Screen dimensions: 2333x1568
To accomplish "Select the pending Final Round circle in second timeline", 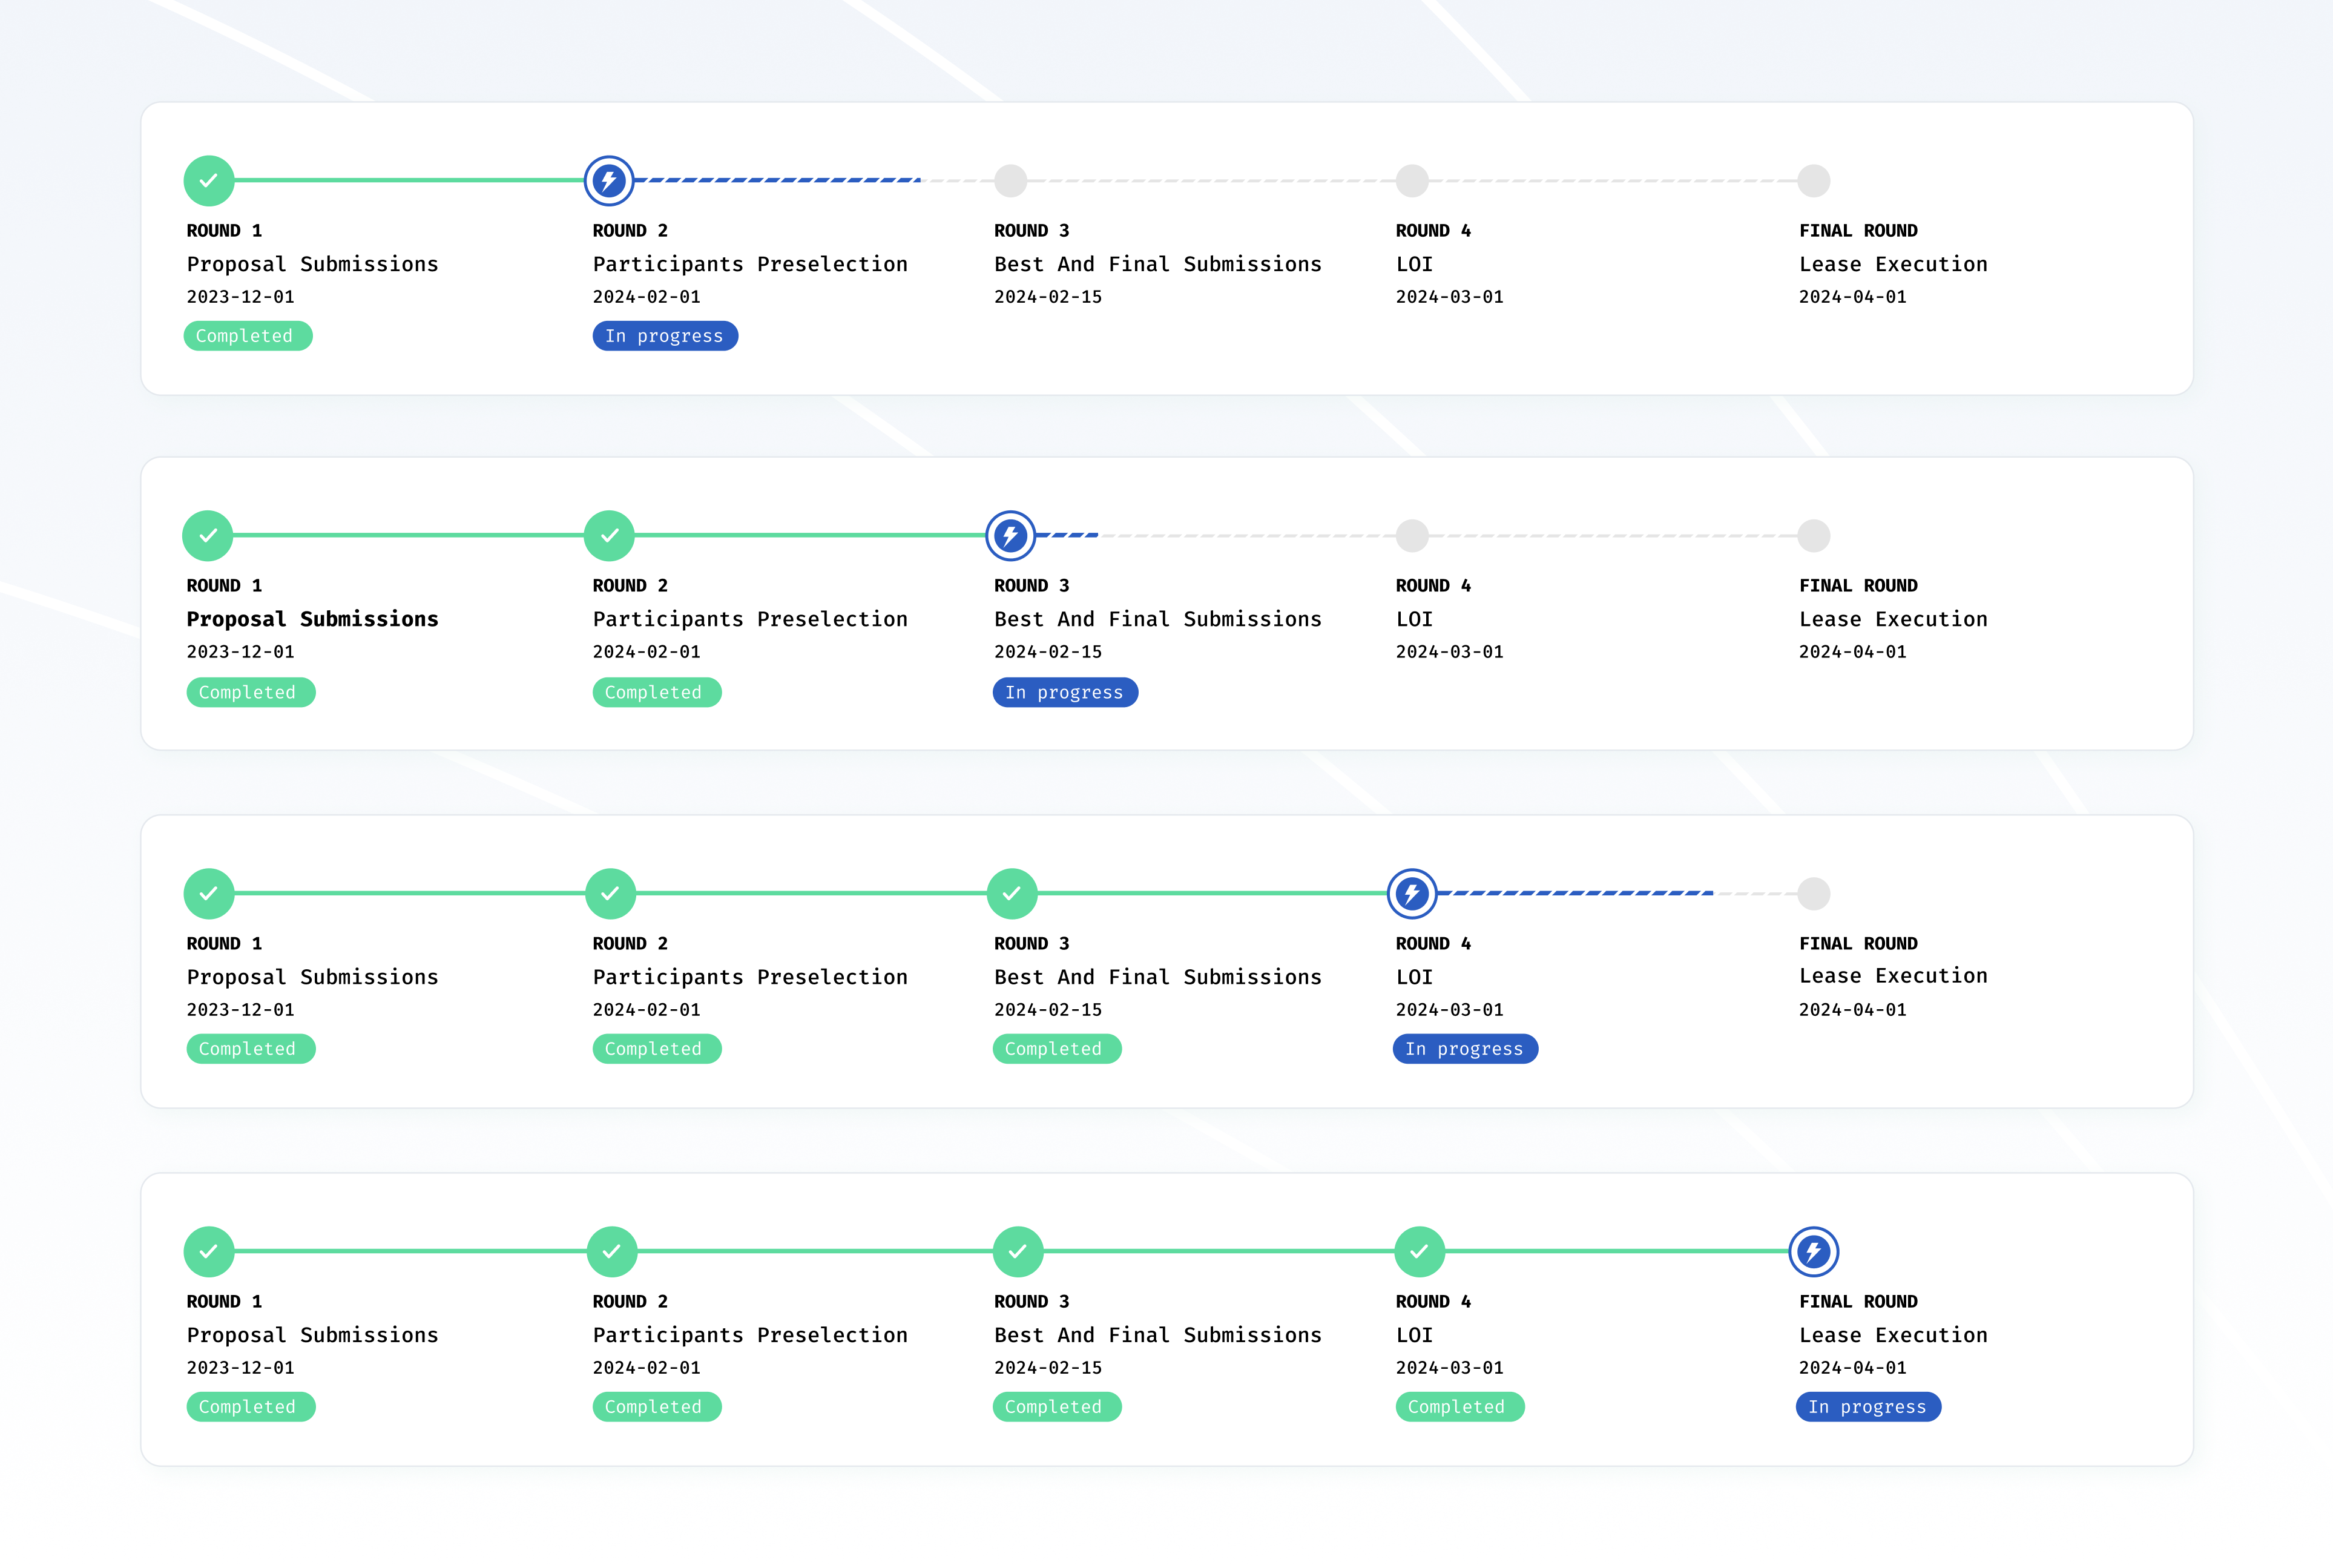I will pos(1814,535).
